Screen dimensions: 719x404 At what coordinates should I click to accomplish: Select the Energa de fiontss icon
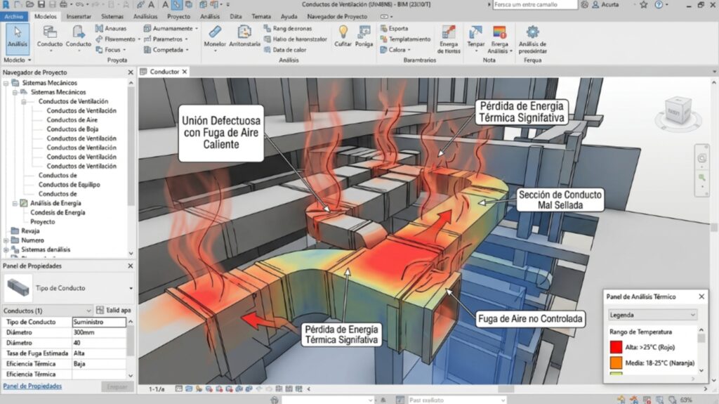[448, 34]
